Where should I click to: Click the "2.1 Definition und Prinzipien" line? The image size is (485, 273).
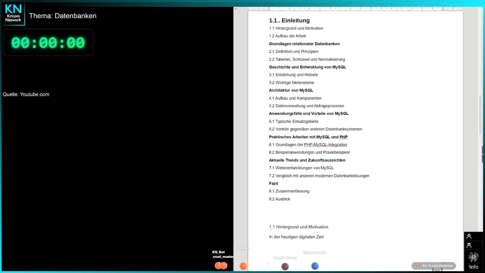tap(294, 52)
